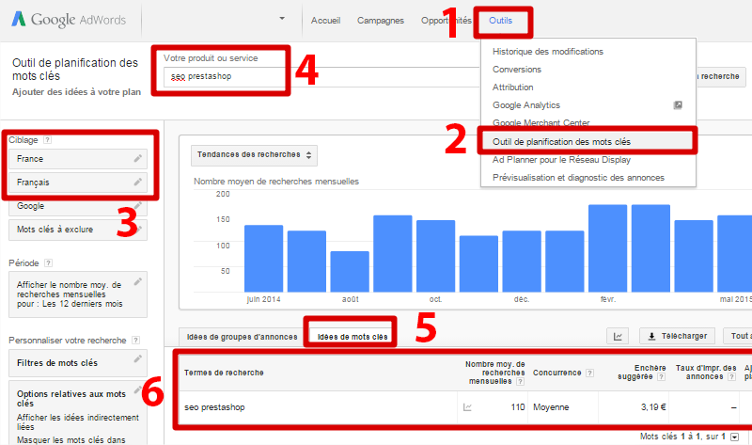Click the 3,19 € suggested bid value
Viewport: 752px width, 445px height.
(x=653, y=407)
